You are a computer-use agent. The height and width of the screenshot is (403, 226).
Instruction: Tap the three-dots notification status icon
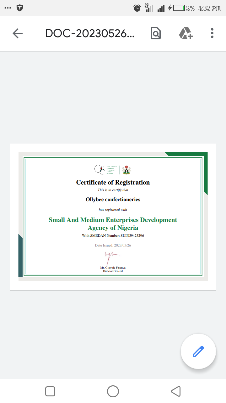click(8, 8)
